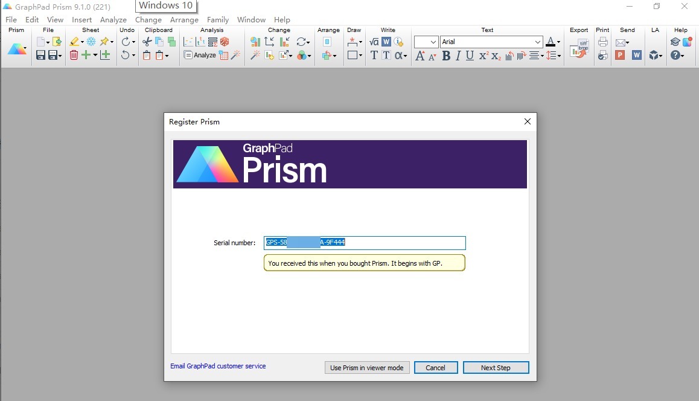Viewport: 699px width, 401px height.
Task: Open the Analyze menu
Action: point(113,19)
